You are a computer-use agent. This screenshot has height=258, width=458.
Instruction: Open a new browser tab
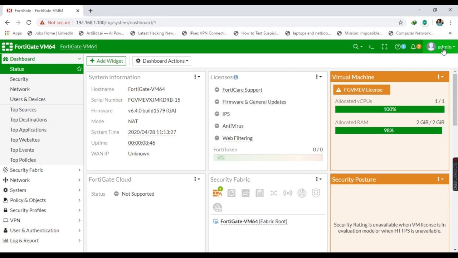coord(91,11)
